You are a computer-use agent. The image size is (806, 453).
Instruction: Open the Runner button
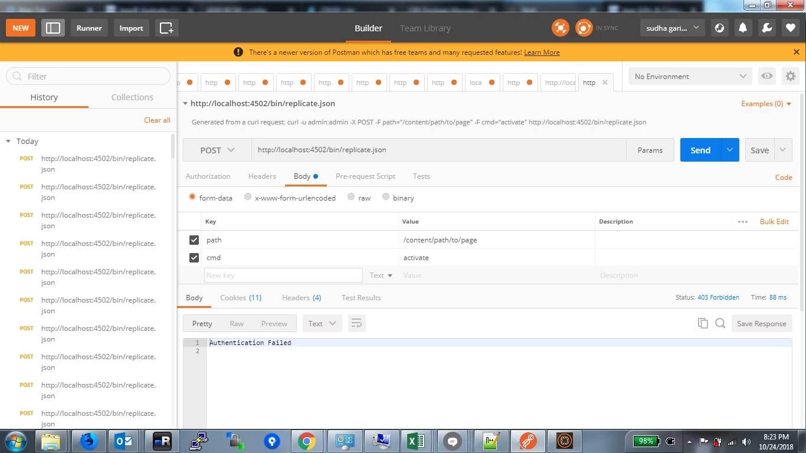[89, 28]
